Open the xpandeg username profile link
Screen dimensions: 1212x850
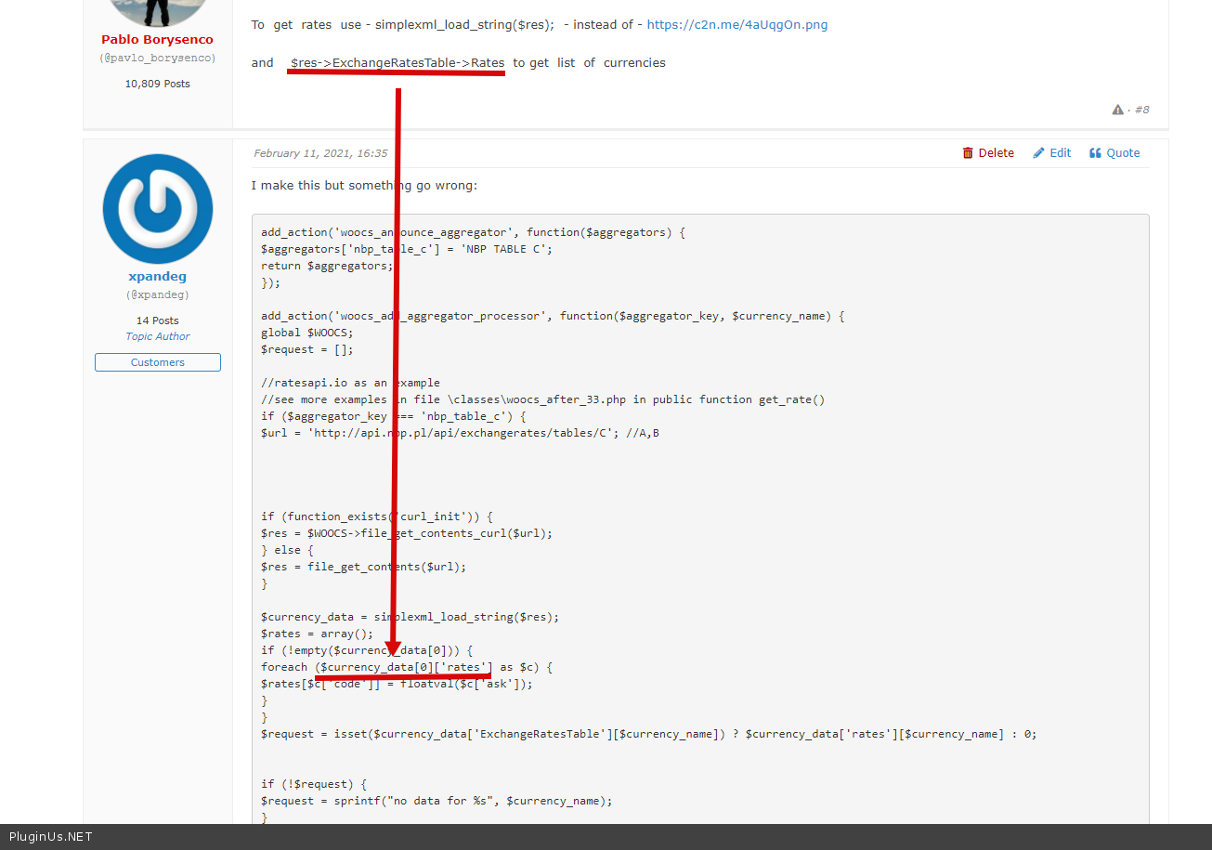pyautogui.click(x=157, y=277)
